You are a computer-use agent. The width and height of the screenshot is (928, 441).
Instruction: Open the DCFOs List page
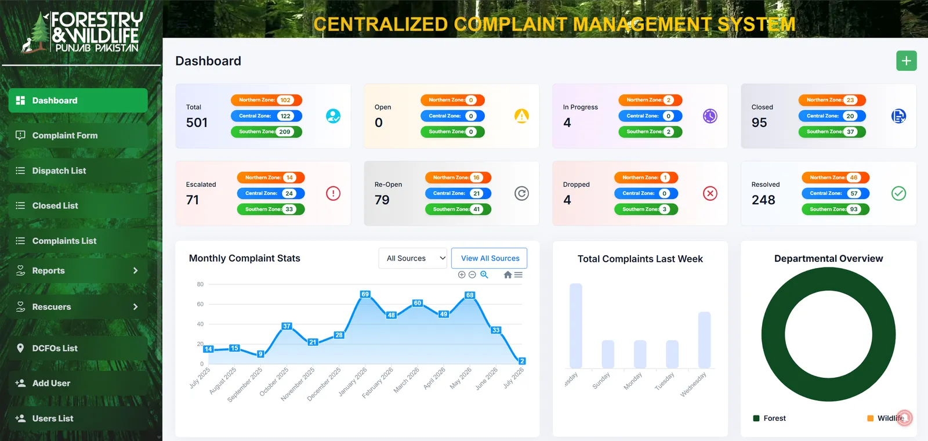click(x=78, y=348)
